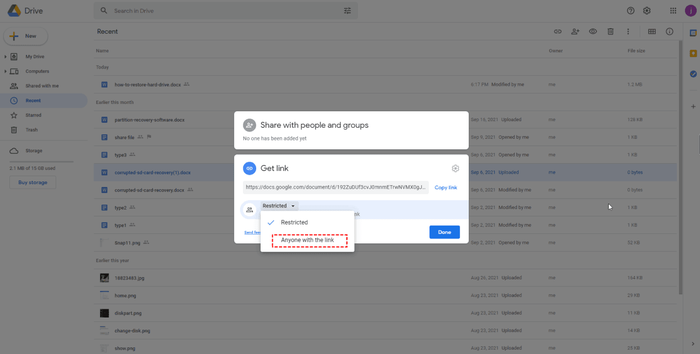
Task: Click the Share person-add toolbar icon
Action: [575, 32]
